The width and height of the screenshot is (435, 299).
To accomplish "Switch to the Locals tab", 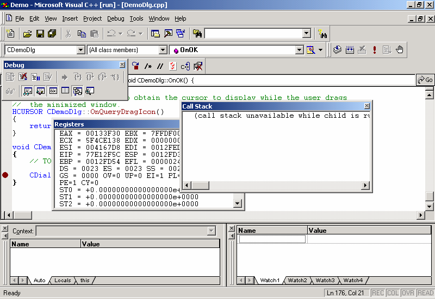I will click(63, 281).
